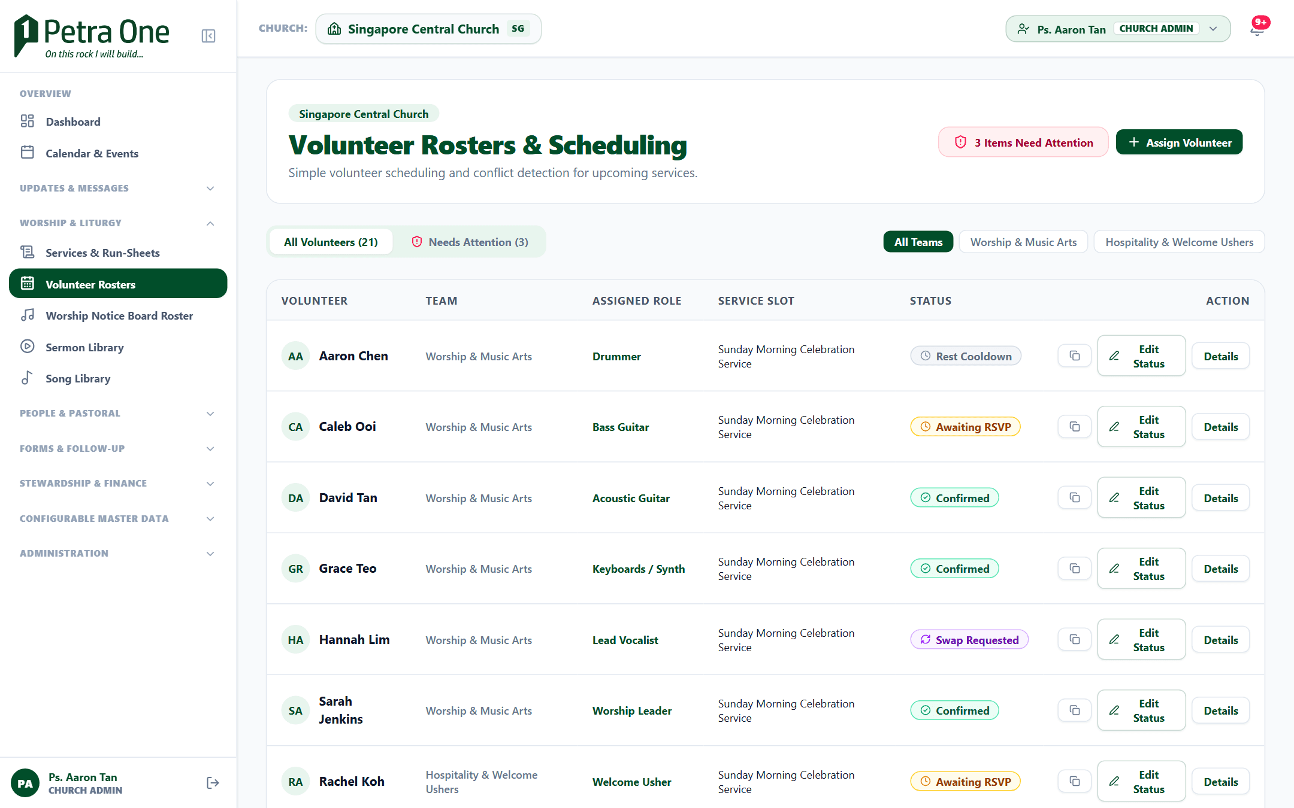Image resolution: width=1294 pixels, height=808 pixels.
Task: Expand the Administration section
Action: pos(118,553)
